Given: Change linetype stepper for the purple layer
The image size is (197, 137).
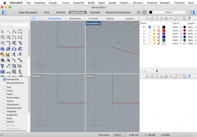Looking at the screenshot, I should coord(181,34).
